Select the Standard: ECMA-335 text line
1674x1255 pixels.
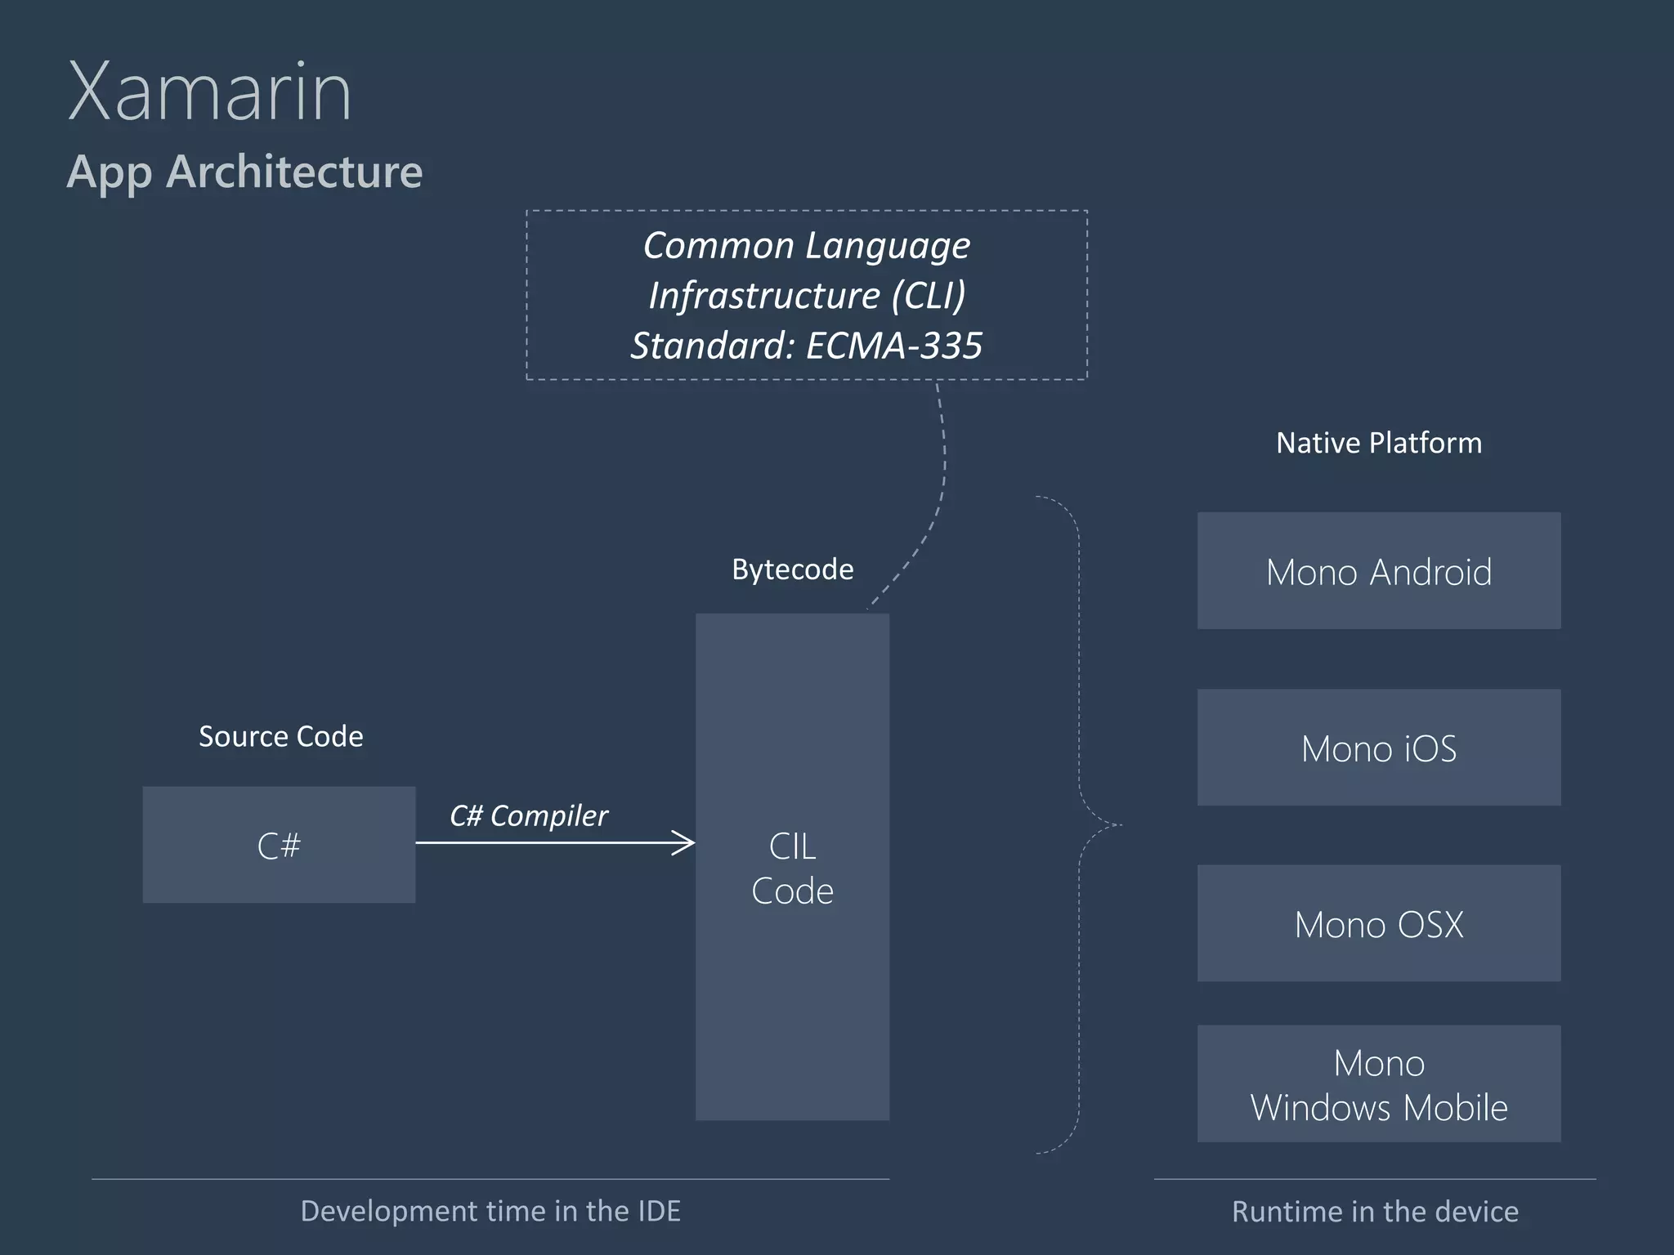coord(806,346)
